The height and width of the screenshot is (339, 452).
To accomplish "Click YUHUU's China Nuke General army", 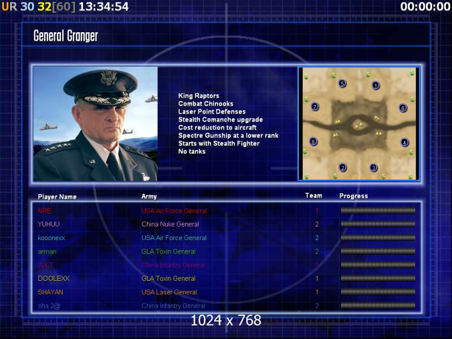I will click(x=171, y=224).
